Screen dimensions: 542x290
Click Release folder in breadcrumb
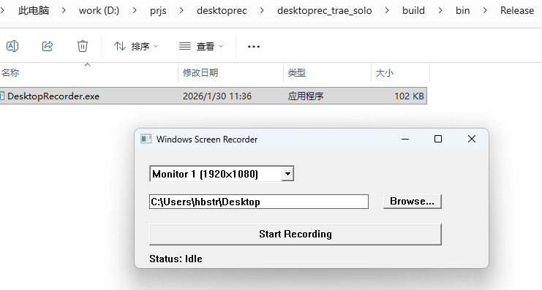(x=517, y=10)
